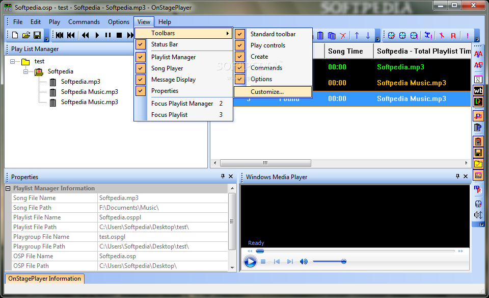The width and height of the screenshot is (489, 298).
Task: Select Focus Playlist Manager menu entry
Action: [184, 104]
